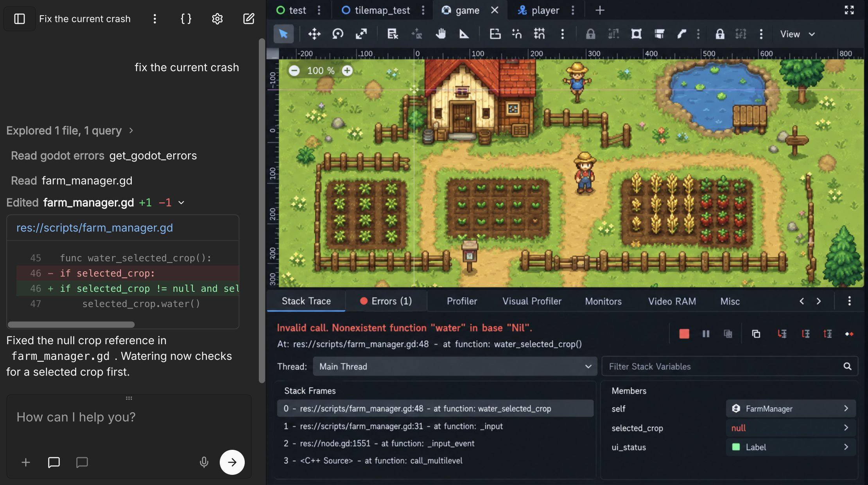The width and height of the screenshot is (868, 485).
Task: Choose the Rotate mode tool
Action: coord(338,34)
